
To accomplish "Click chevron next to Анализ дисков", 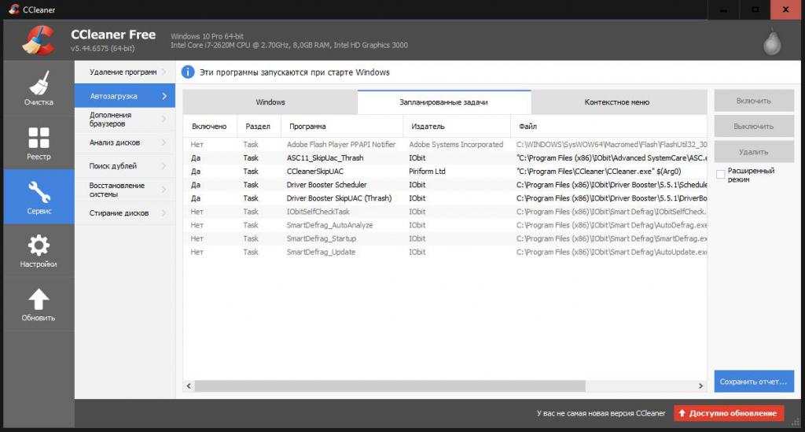I will click(164, 142).
